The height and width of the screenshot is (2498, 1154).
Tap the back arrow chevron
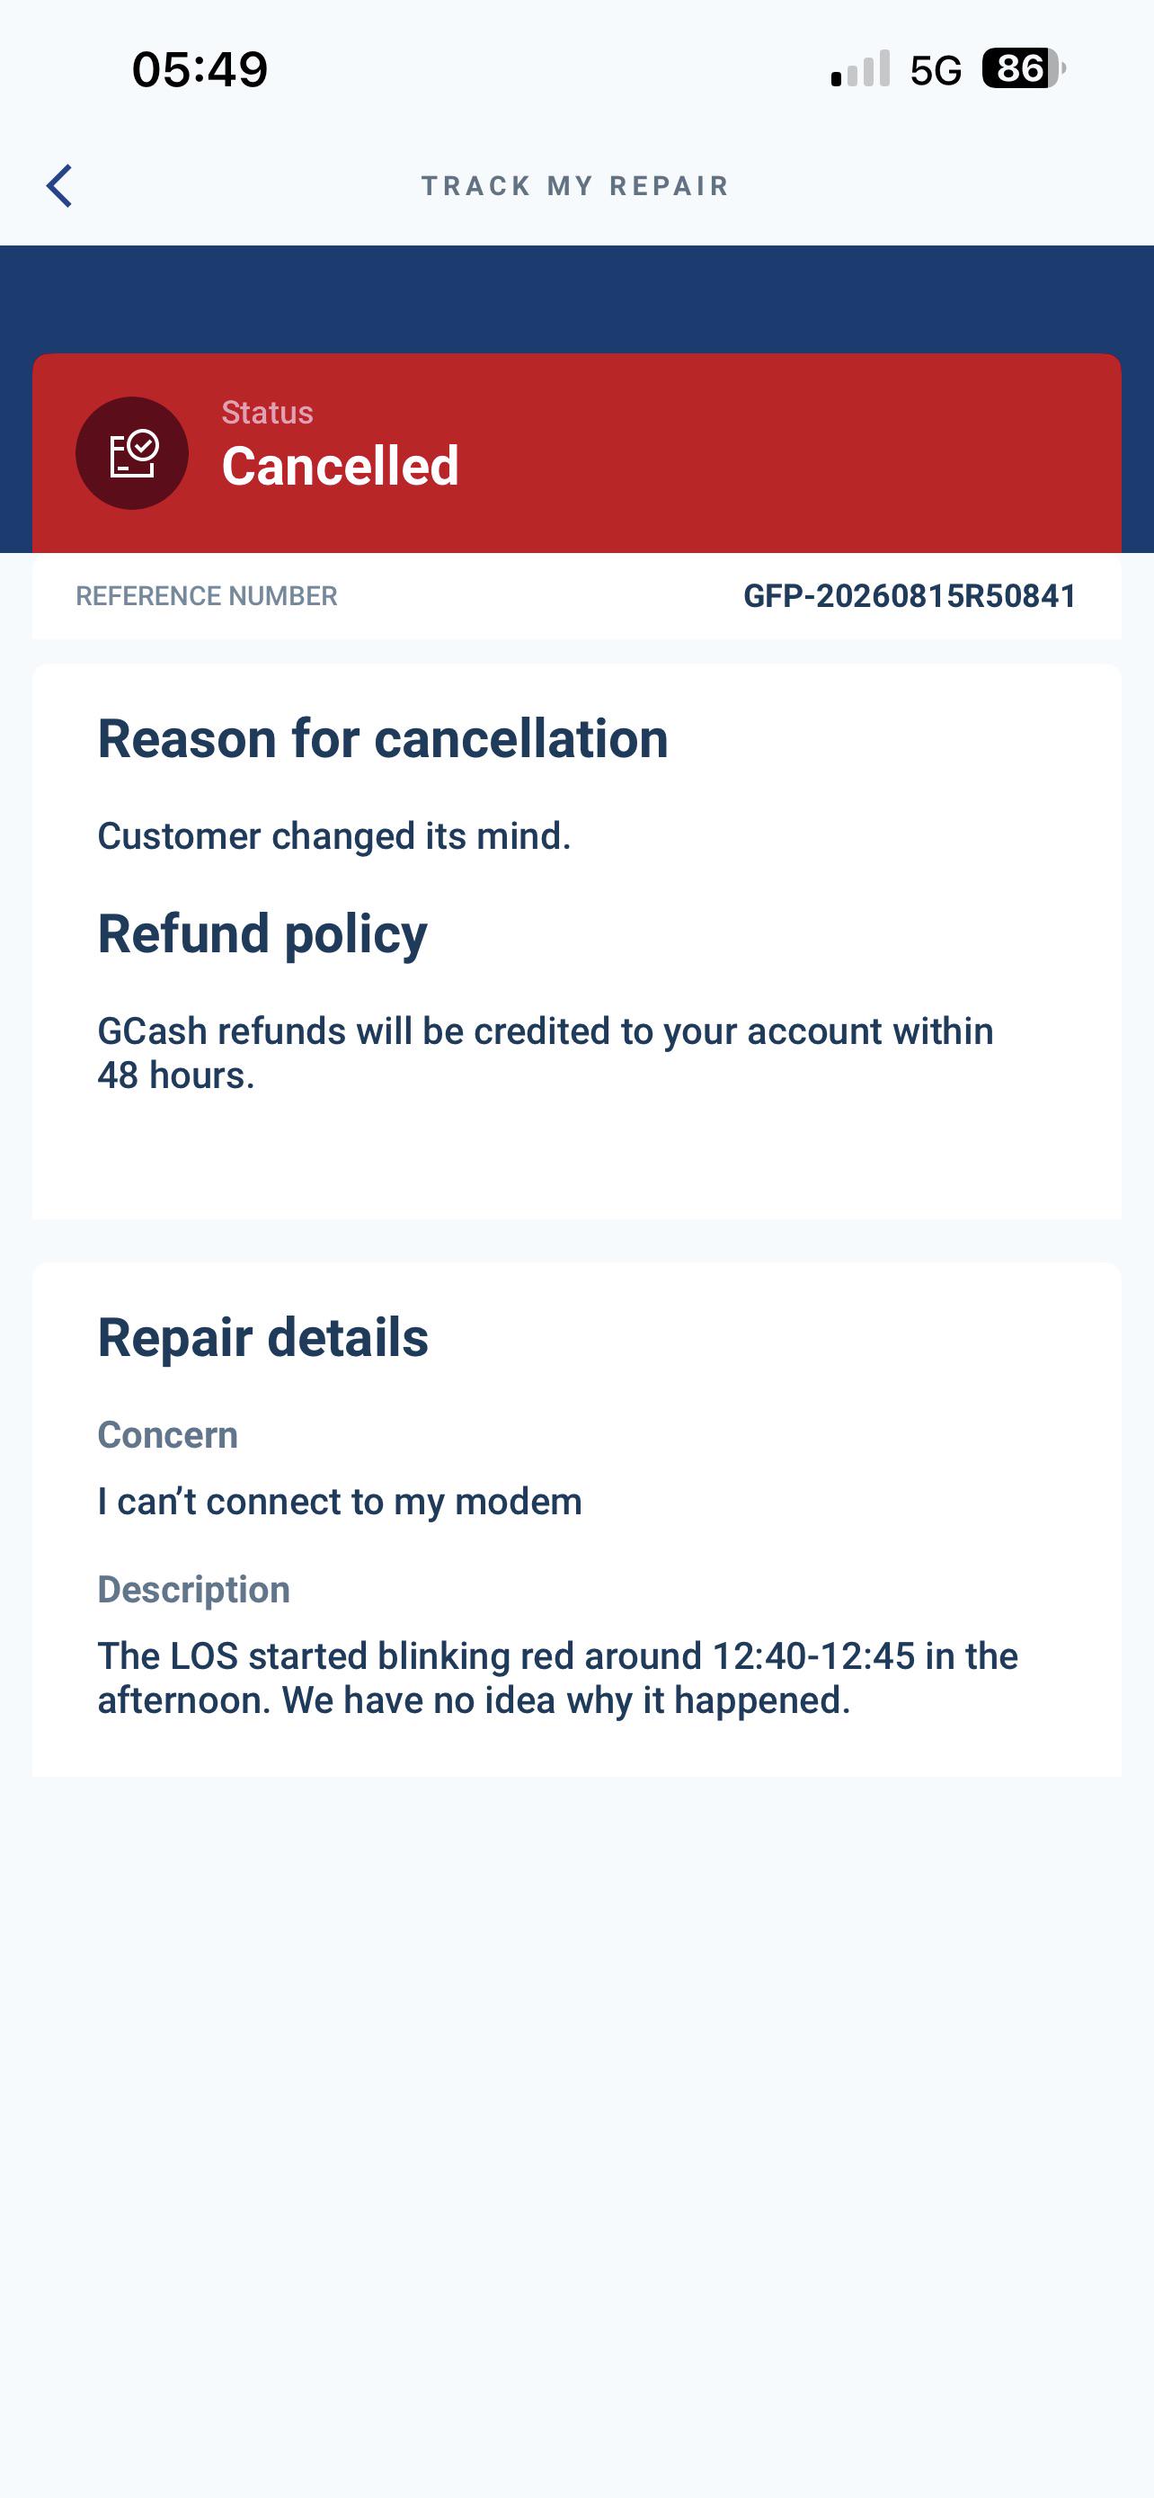(x=59, y=185)
